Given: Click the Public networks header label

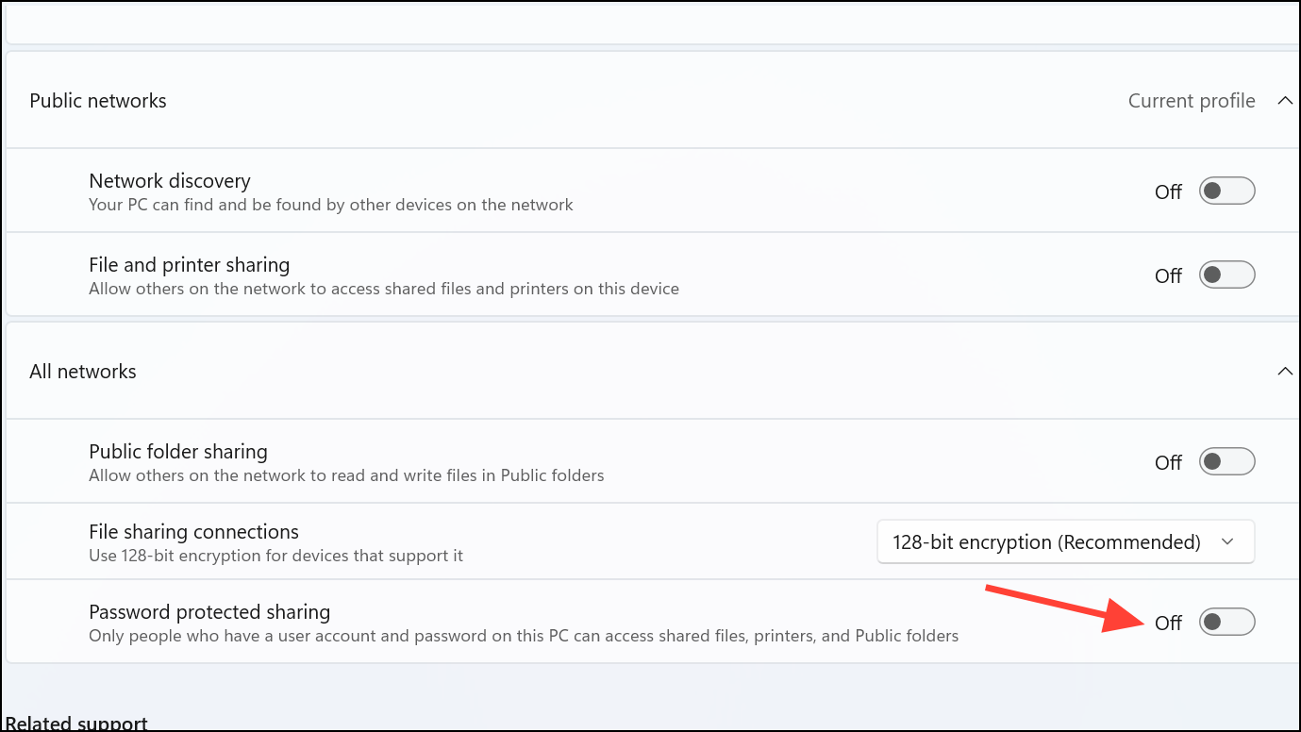Looking at the screenshot, I should (x=98, y=101).
